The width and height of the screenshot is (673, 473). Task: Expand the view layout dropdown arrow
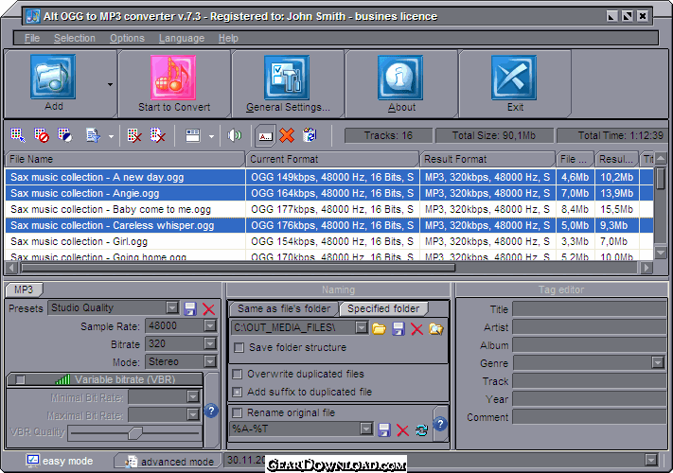pos(211,137)
